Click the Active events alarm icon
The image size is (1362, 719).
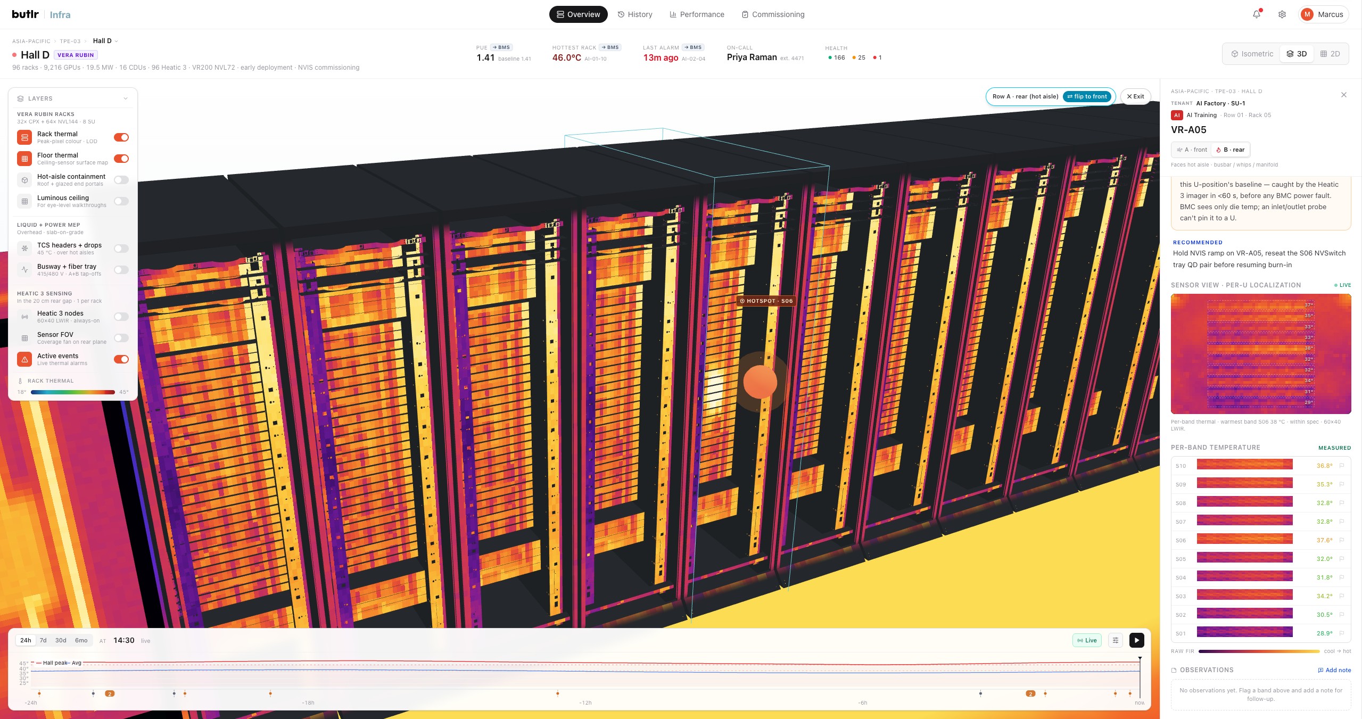pos(24,359)
